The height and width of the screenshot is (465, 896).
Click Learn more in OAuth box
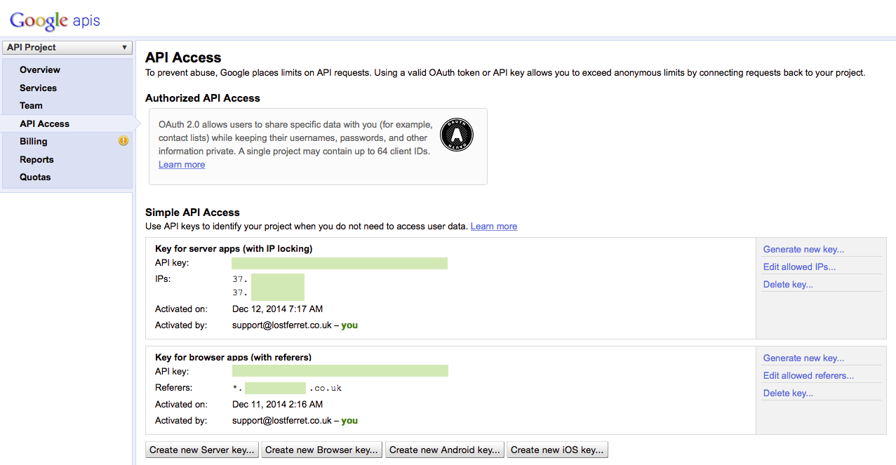[x=182, y=164]
